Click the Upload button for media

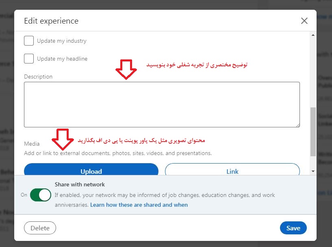tap(91, 171)
